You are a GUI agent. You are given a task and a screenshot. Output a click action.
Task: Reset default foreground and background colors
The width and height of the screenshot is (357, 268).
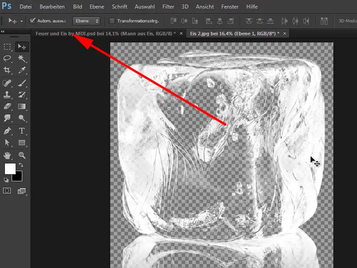coord(6,180)
